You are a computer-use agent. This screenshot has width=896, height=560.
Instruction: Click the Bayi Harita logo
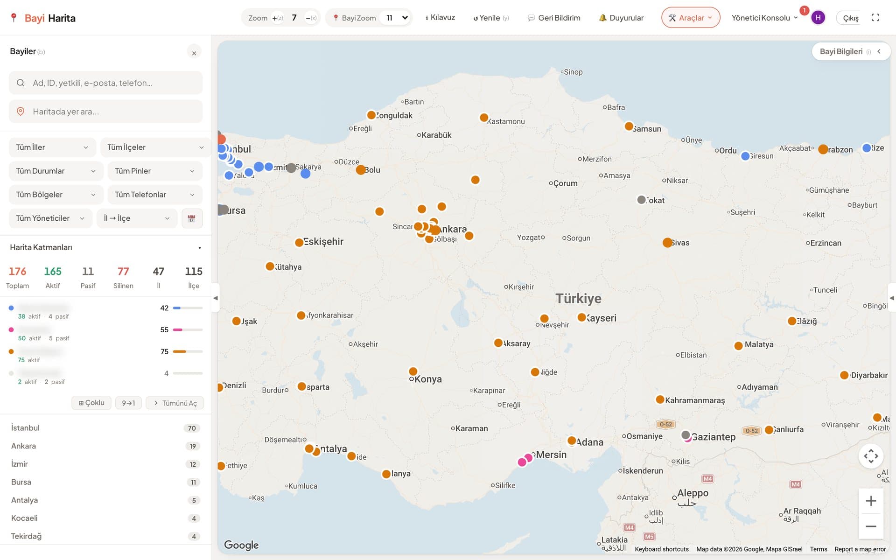(43, 18)
